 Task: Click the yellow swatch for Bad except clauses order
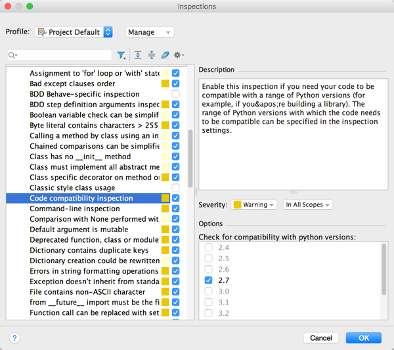[x=165, y=84]
